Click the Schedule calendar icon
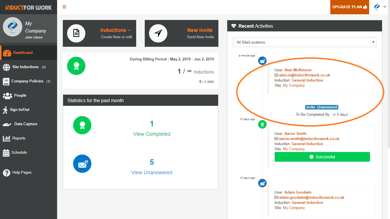Image resolution: width=390 pixels, height=219 pixels. (x=6, y=153)
